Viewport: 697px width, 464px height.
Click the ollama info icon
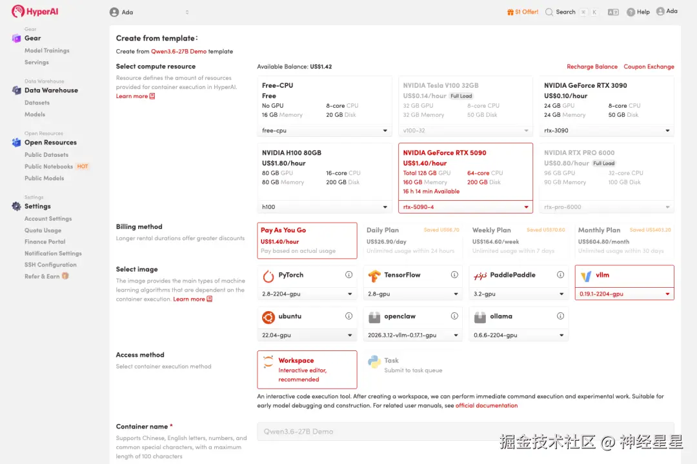[561, 316]
